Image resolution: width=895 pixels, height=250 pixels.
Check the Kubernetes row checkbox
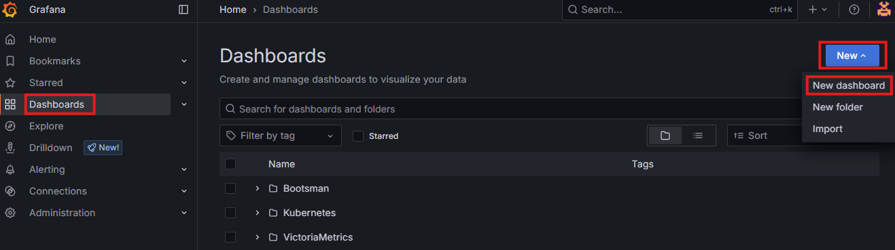coord(230,213)
